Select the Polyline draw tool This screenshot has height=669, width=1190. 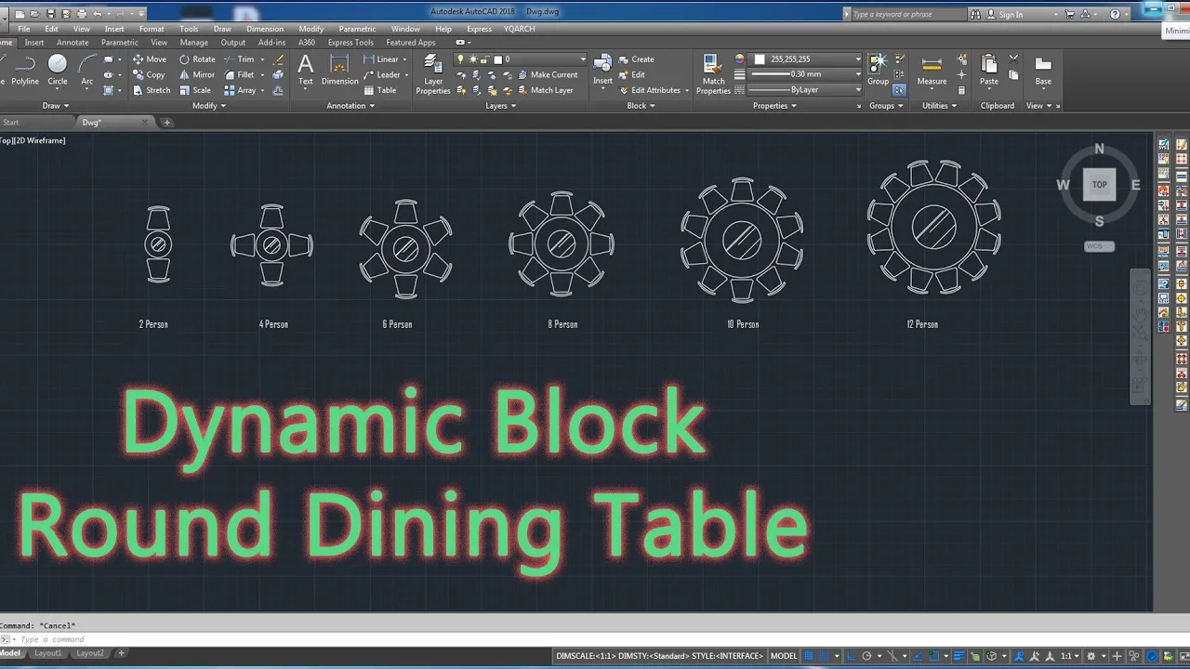coord(25,71)
